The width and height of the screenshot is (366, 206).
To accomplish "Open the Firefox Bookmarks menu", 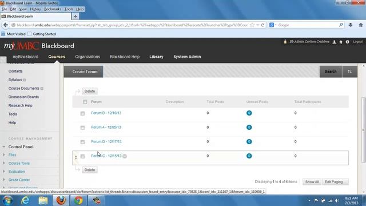I will (53, 9).
